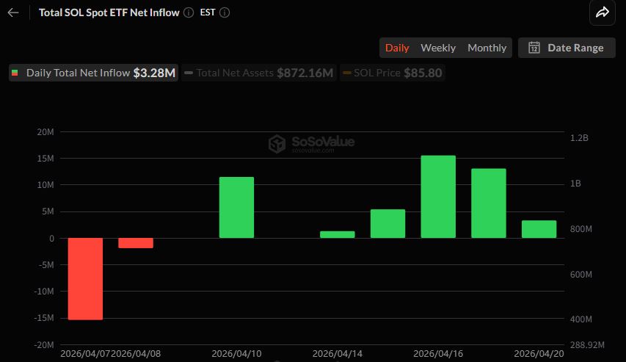Image resolution: width=626 pixels, height=362 pixels.
Task: Click info icon beside Net Inflow title
Action: click(189, 12)
